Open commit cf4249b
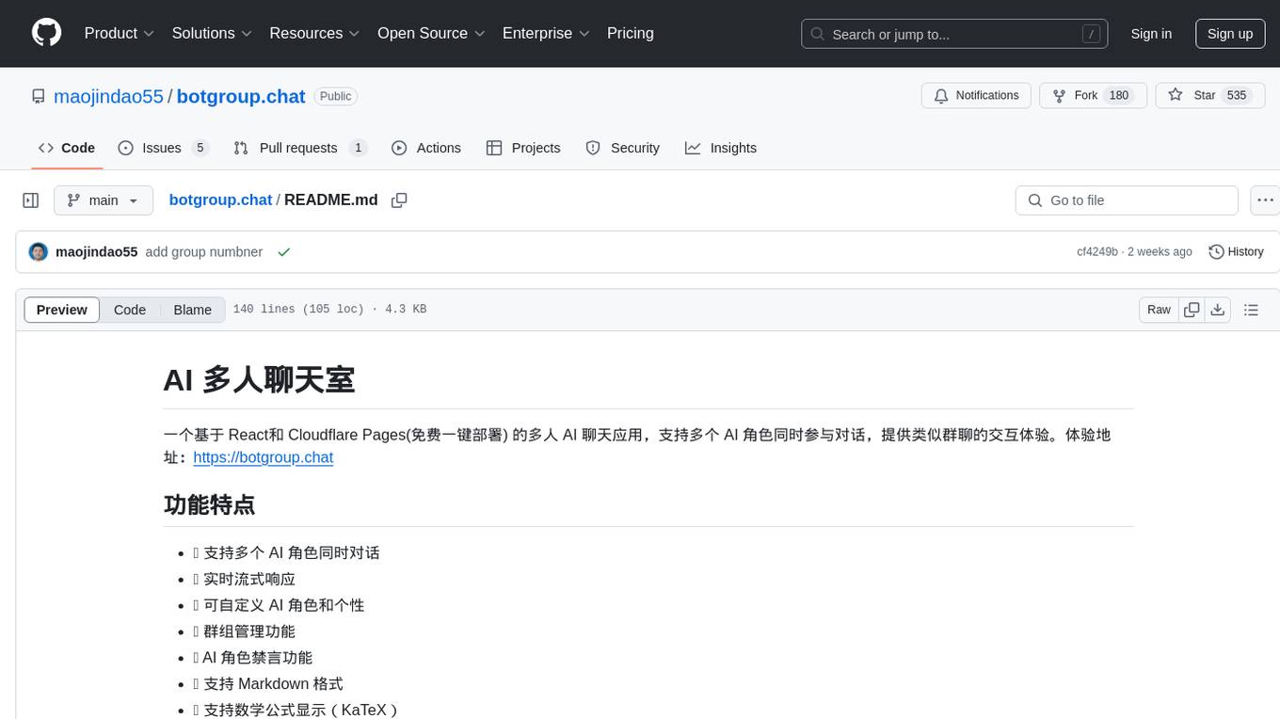 point(1097,252)
